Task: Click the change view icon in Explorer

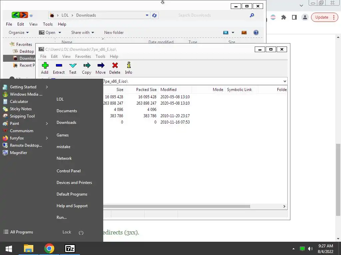Action: [x=226, y=33]
